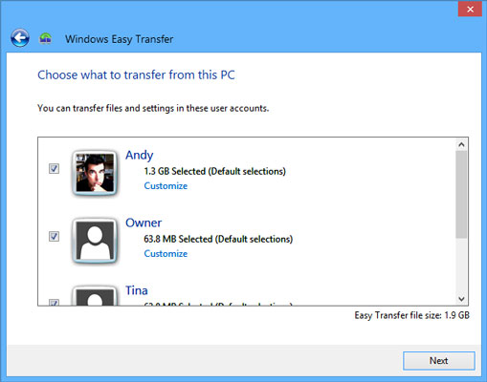Viewport: 487px width, 382px height.
Task: Uncheck the Owner account checkbox
Action: click(54, 236)
